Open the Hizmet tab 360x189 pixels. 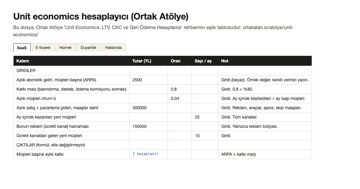point(65,48)
